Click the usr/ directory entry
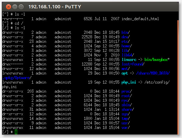The width and height of the screenshot is (182, 138). coord(126,123)
